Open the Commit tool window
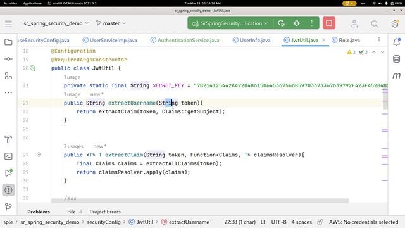405x228 pixels. pyautogui.click(x=8, y=59)
